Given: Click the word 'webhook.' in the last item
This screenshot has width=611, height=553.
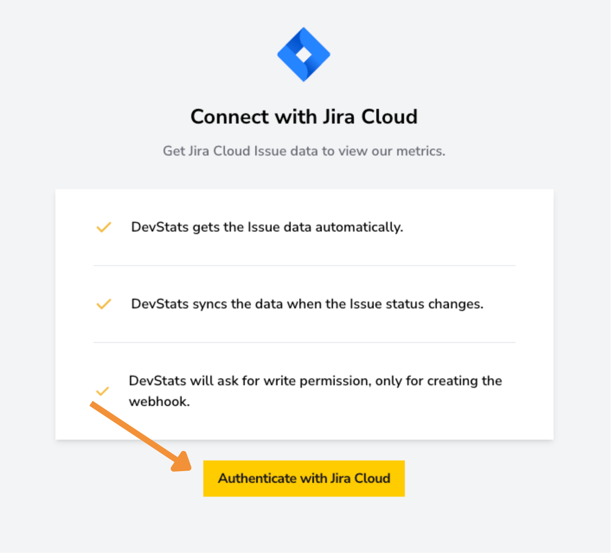Looking at the screenshot, I should [159, 402].
